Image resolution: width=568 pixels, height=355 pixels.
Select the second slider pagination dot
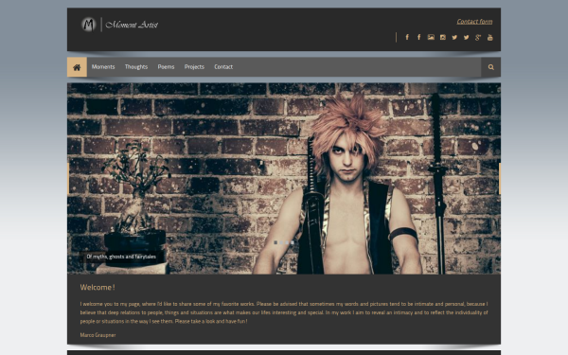[x=281, y=242]
